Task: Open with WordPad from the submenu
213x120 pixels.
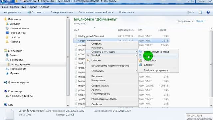Action: coord(158,56)
